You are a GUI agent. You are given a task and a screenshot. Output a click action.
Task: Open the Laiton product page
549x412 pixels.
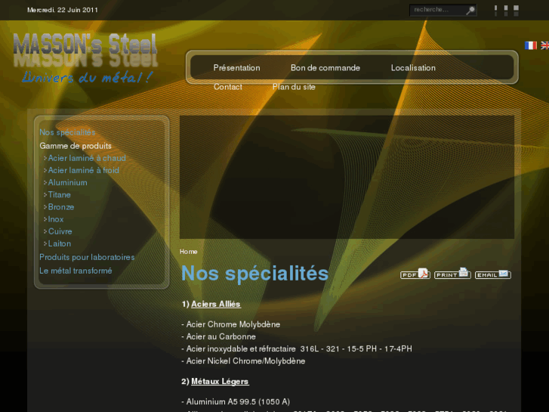[59, 243]
